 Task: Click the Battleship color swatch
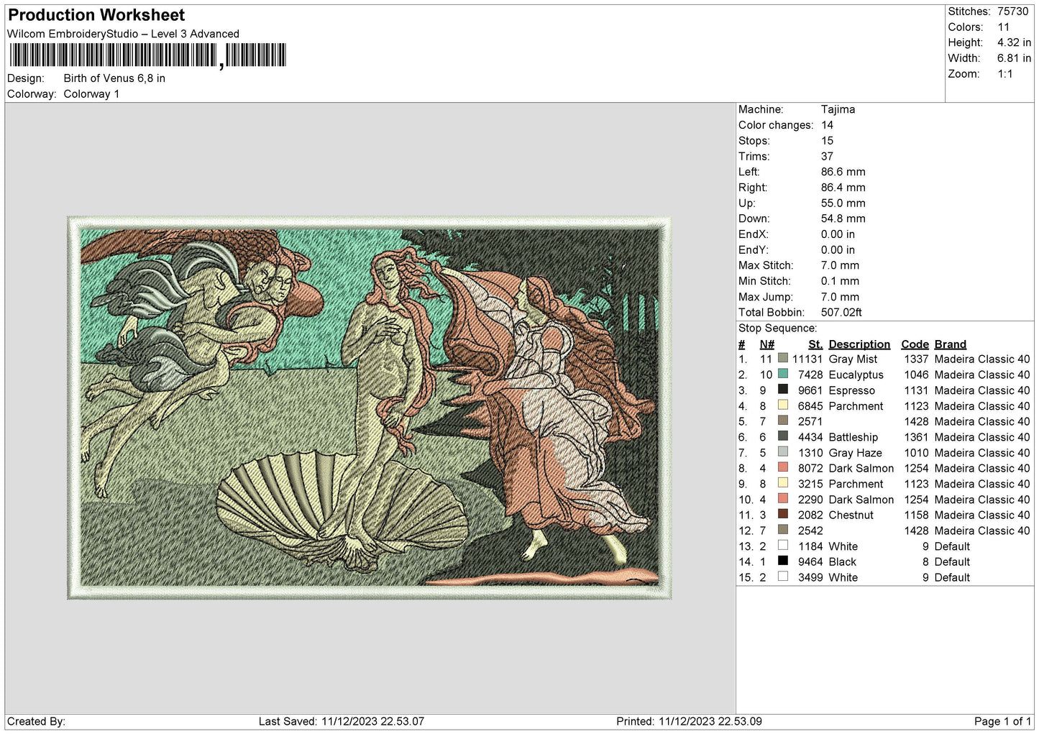tap(783, 436)
